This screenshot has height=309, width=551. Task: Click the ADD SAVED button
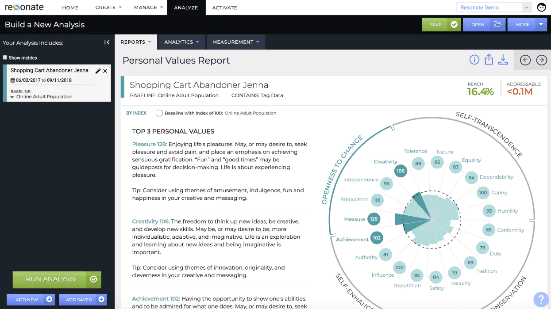[83, 299]
